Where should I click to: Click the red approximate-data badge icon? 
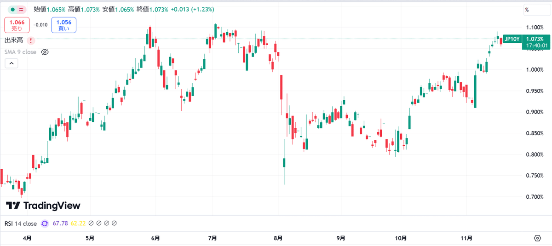22,9
